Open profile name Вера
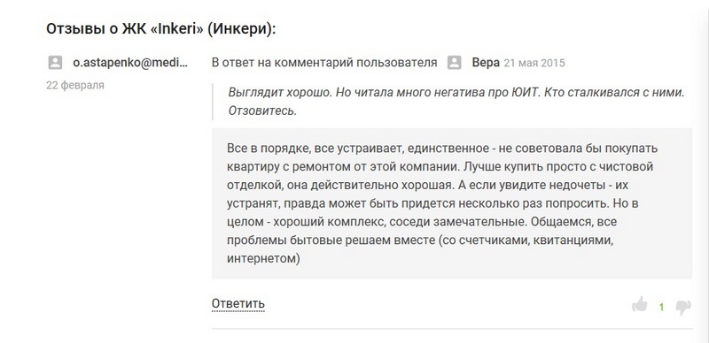This screenshot has width=709, height=343. (486, 63)
